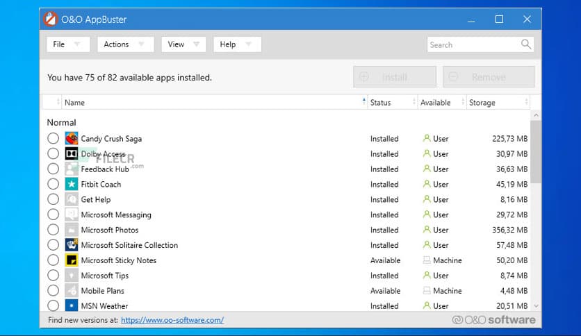Viewport: 581px width, 336px height.
Task: Click the user icon in Candy Crush Saga row
Action: point(427,138)
